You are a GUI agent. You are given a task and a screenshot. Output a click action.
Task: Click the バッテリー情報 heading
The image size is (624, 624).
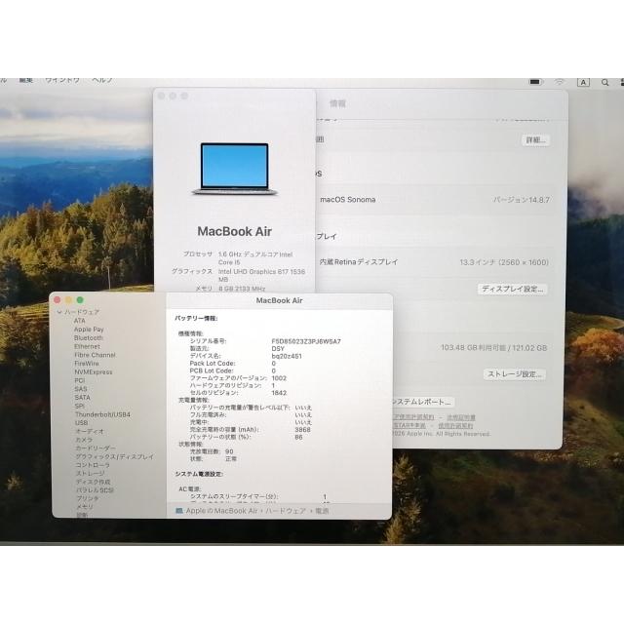click(x=196, y=319)
